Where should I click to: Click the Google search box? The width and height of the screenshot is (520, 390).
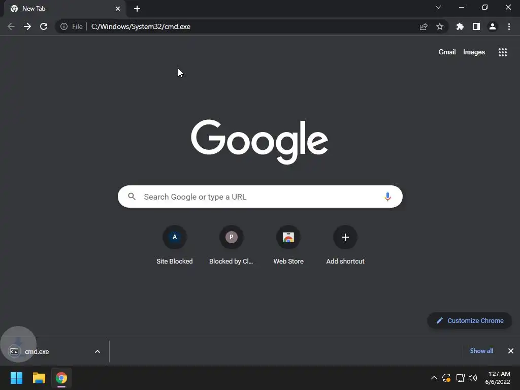click(260, 197)
